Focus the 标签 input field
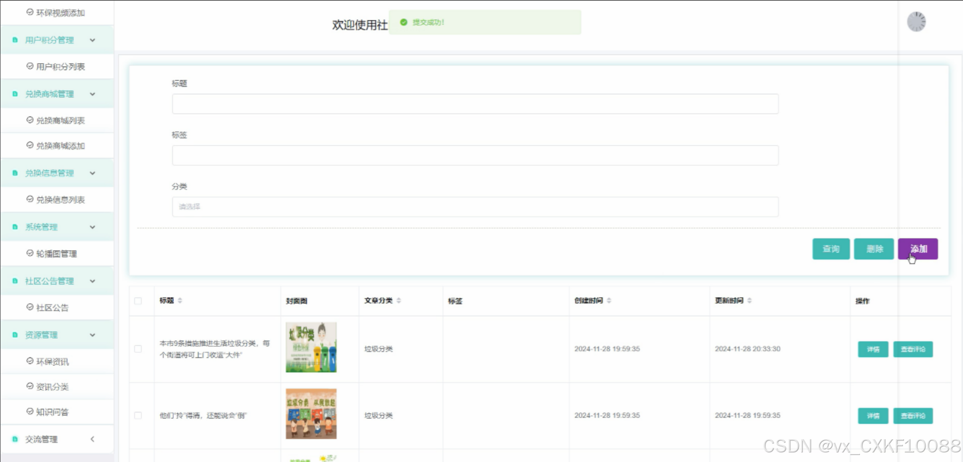The image size is (963, 462). click(475, 156)
